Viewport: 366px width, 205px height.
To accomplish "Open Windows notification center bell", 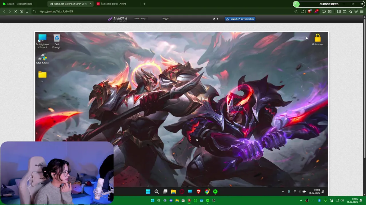I will 361,200.
